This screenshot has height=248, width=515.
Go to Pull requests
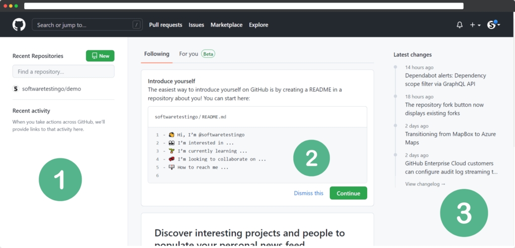click(165, 25)
